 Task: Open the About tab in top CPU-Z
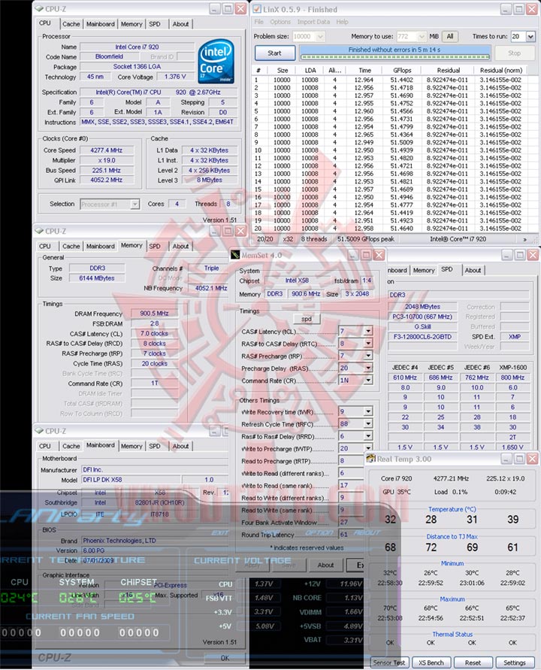(x=180, y=24)
